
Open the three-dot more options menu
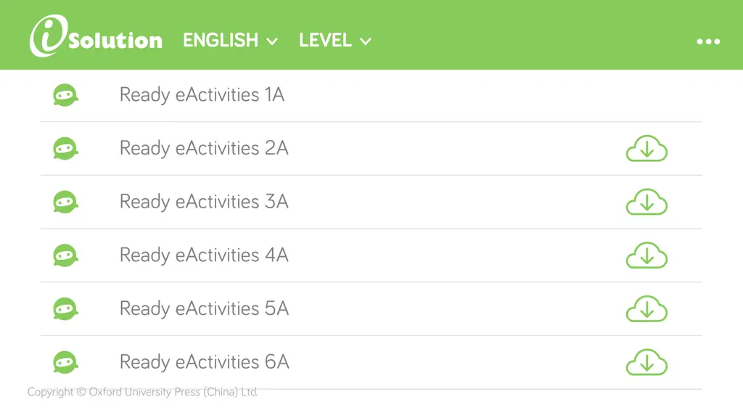tap(708, 41)
